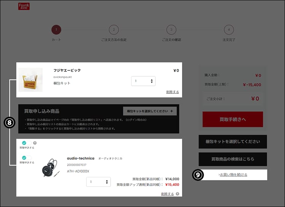Click the help icon next to upper toggle
Image resolution: width=285 pixels, height=207 pixels.
pos(35,143)
